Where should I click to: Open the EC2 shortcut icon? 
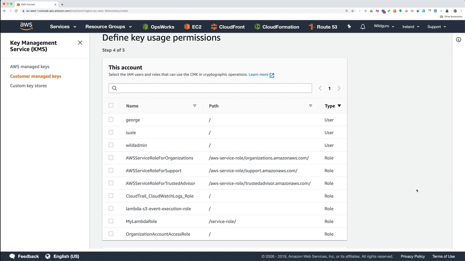click(x=187, y=27)
